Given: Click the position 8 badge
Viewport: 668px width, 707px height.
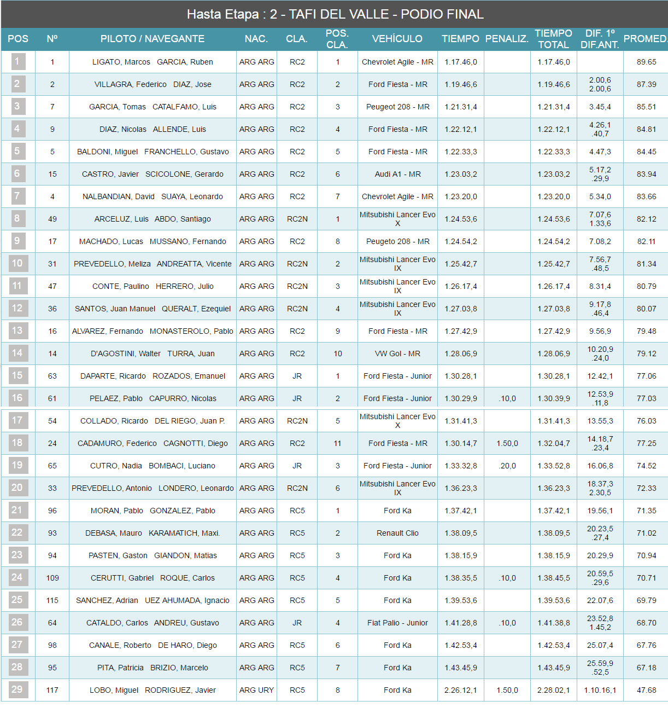Looking at the screenshot, I should click(17, 218).
